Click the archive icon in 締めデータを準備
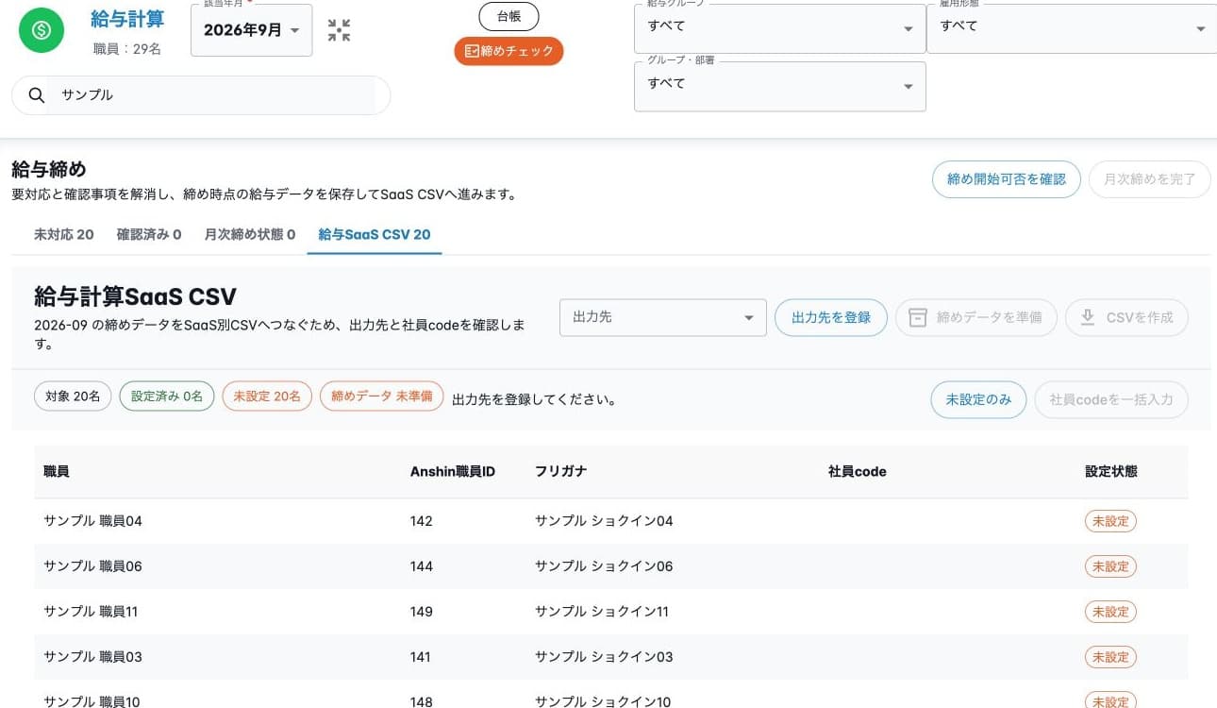This screenshot has width=1217, height=708. pos(917,318)
